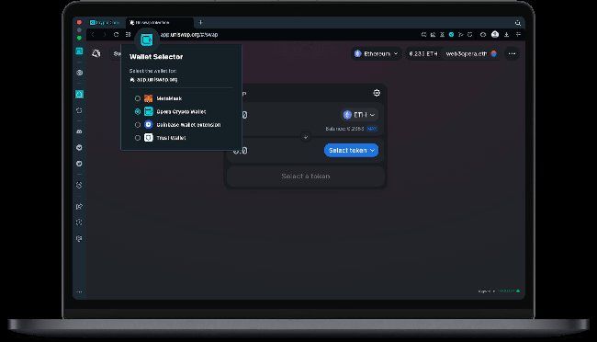
Task: Select the Opera Crypto Wallet radio button
Action: [138, 112]
